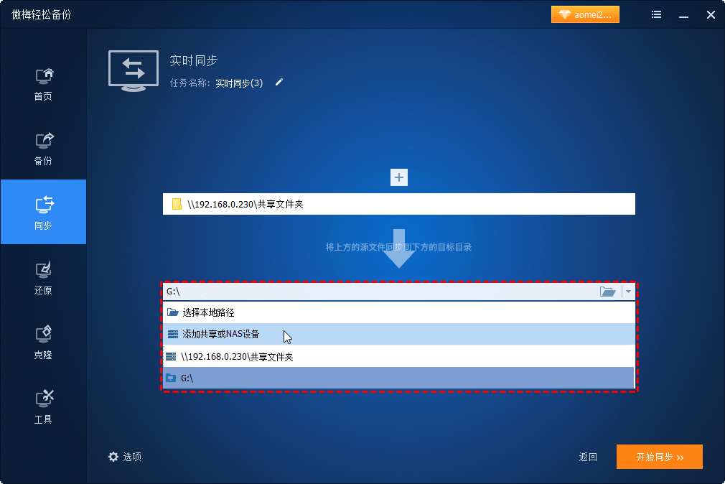Select the Sync (同步) sidebar tab

(43, 212)
